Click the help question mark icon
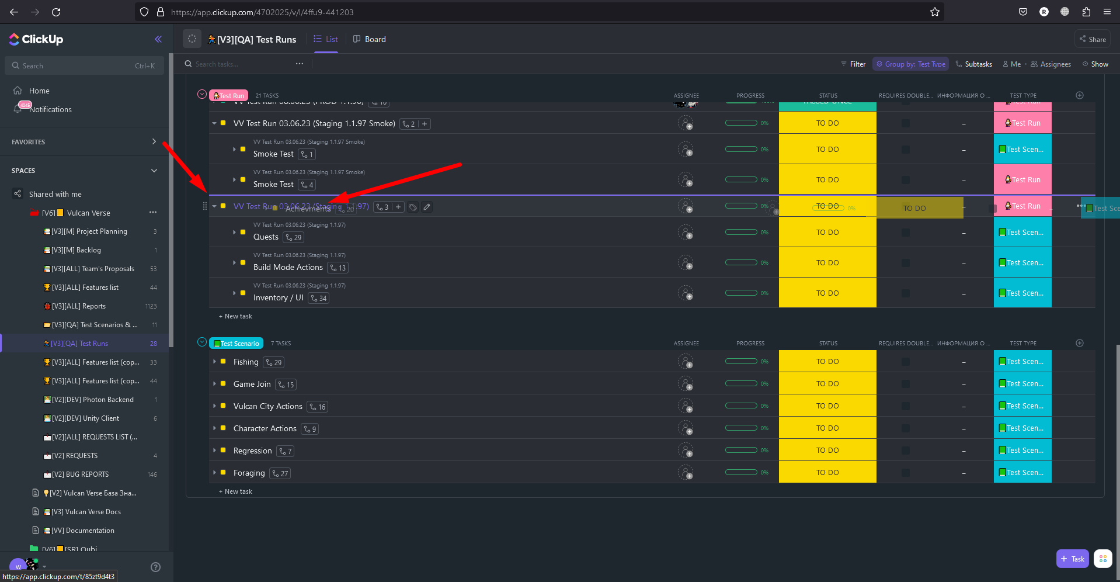 (x=155, y=567)
